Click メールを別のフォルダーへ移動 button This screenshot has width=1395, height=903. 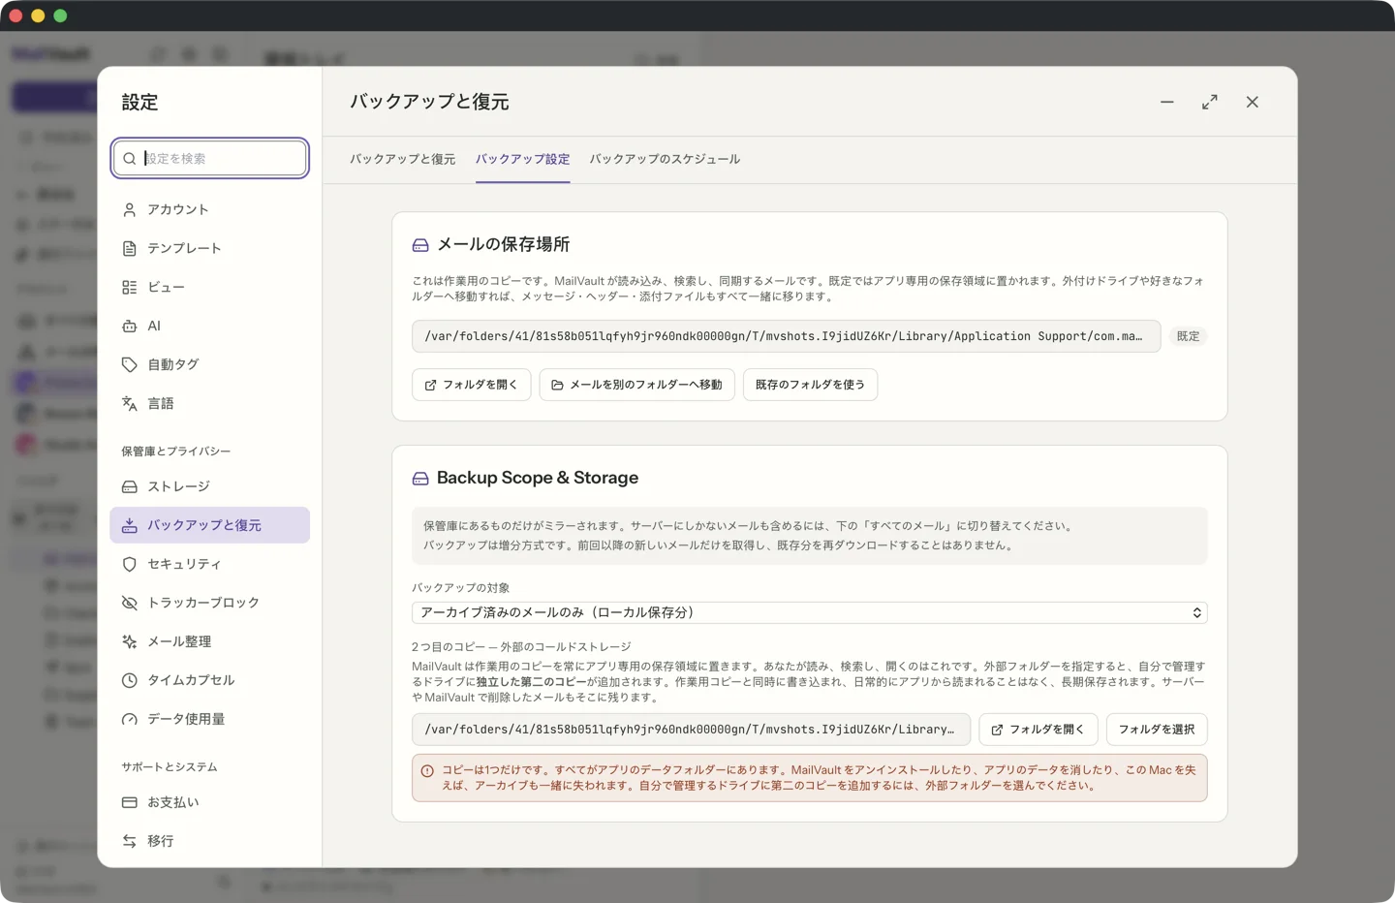(x=636, y=385)
